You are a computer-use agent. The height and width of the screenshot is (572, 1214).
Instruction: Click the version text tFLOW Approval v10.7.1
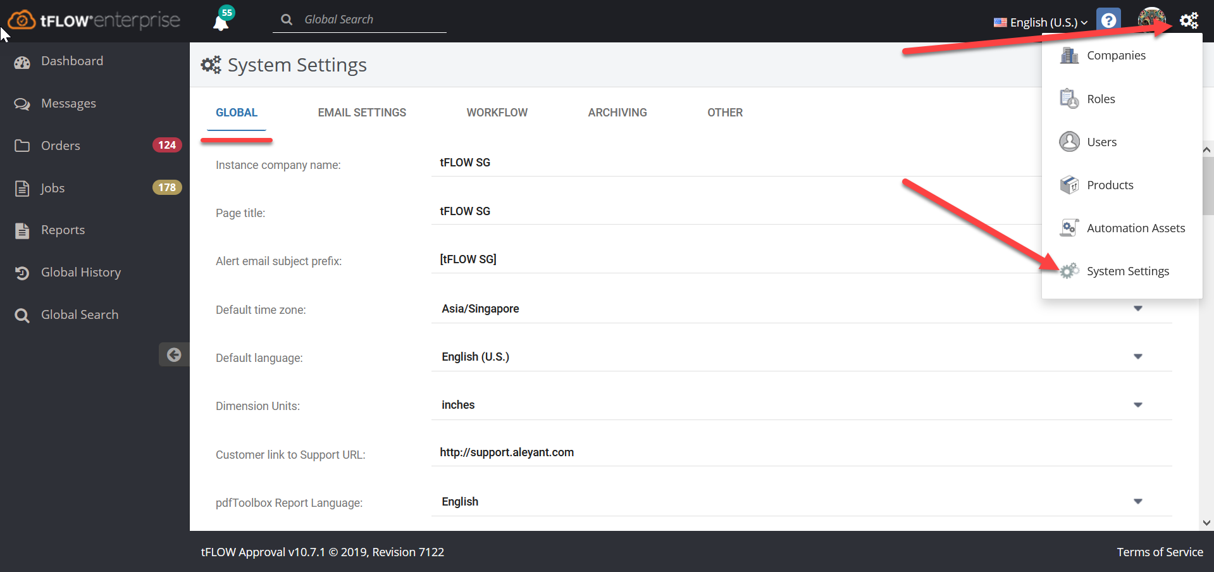coord(263,552)
